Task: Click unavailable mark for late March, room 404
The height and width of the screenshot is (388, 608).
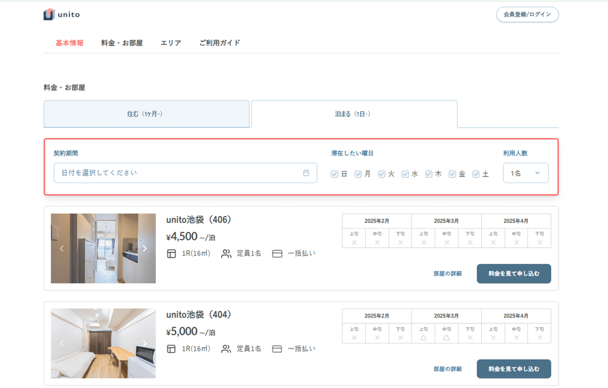Action: tap(470, 337)
